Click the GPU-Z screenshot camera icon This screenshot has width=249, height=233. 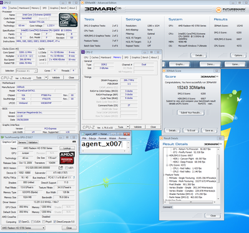click(74, 141)
